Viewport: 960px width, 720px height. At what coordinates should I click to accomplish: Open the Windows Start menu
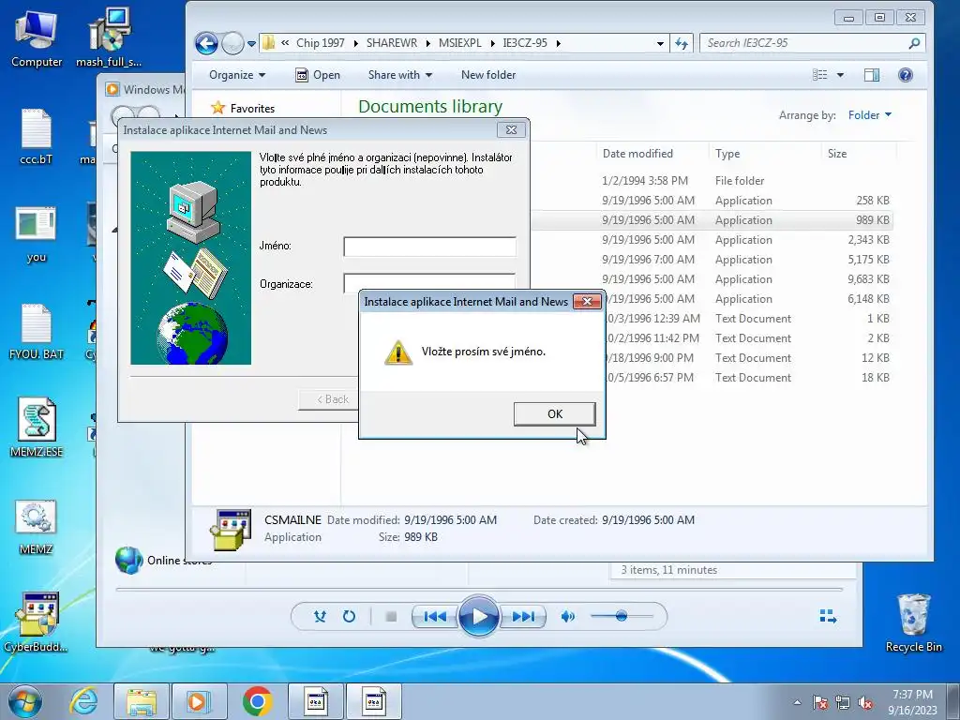coord(24,701)
